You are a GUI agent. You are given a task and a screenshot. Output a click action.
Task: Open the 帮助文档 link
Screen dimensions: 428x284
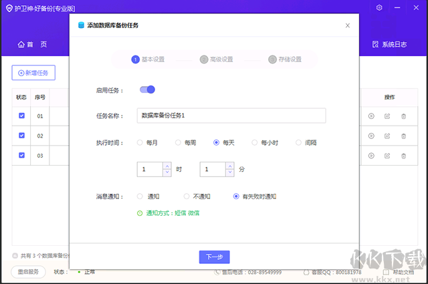[399, 272]
